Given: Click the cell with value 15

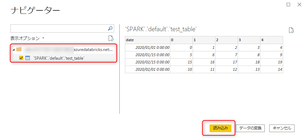Looking at the screenshot, I should click(x=181, y=62).
